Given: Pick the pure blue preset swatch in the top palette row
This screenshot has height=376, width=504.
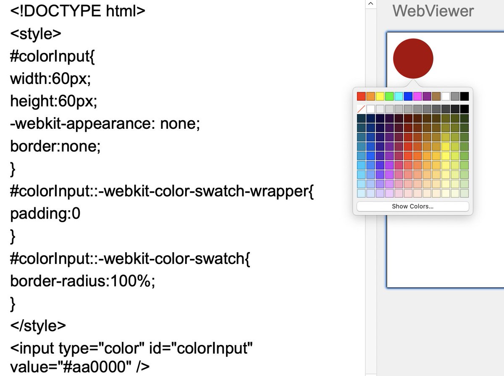Looking at the screenshot, I should (x=408, y=96).
